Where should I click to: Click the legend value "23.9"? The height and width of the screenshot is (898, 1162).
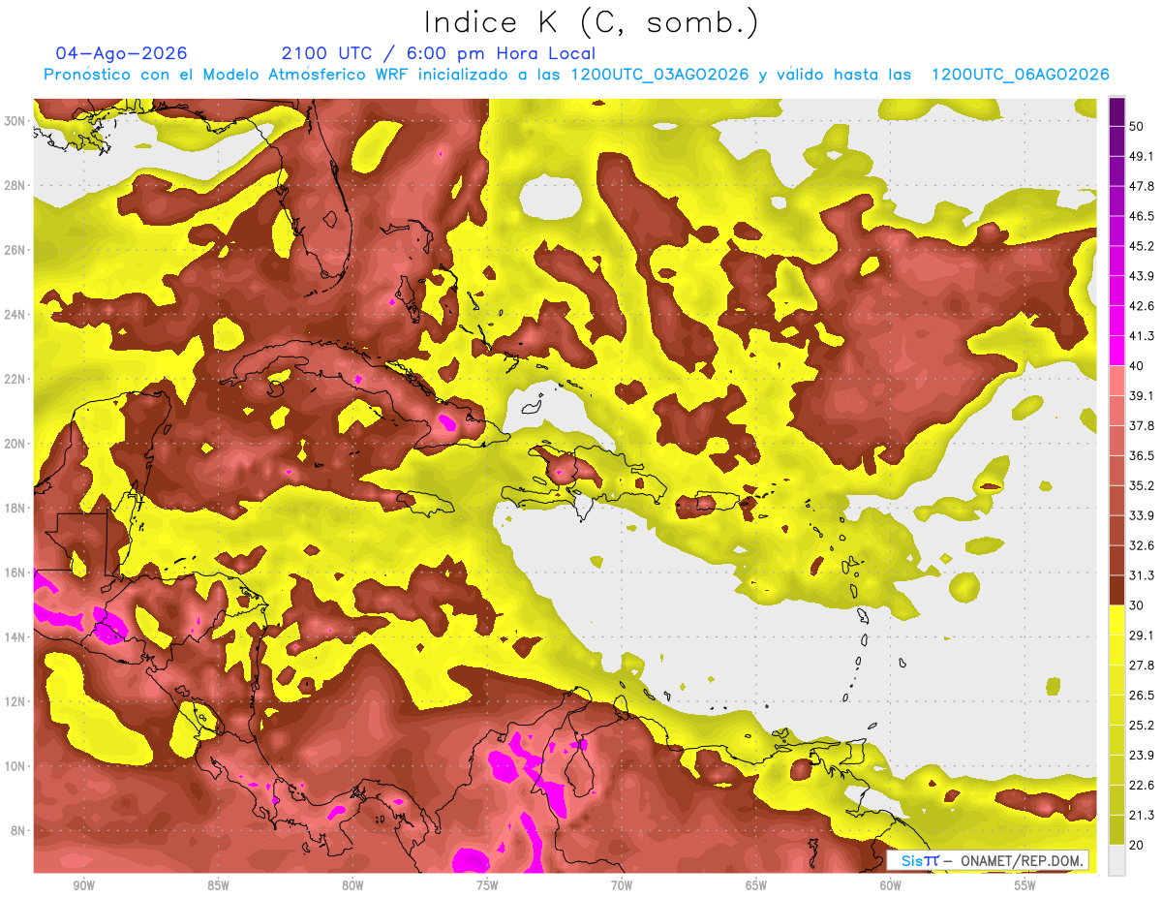[1142, 756]
